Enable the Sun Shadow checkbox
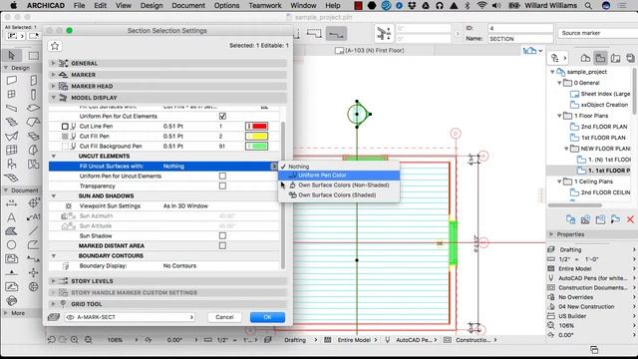This screenshot has height=359, width=638. [x=222, y=235]
